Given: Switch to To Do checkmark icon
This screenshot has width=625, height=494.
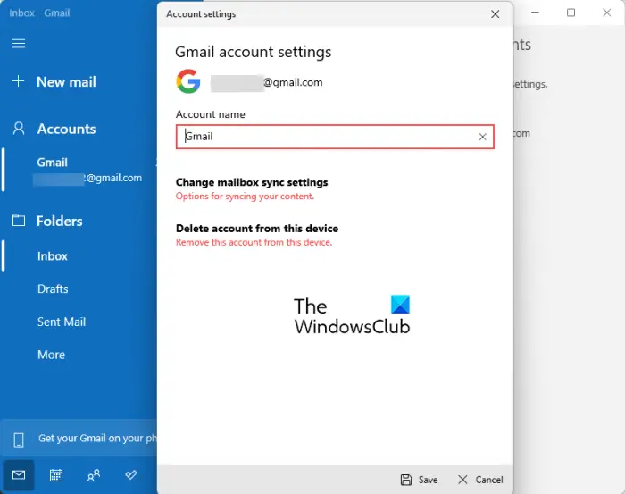Looking at the screenshot, I should click(131, 475).
